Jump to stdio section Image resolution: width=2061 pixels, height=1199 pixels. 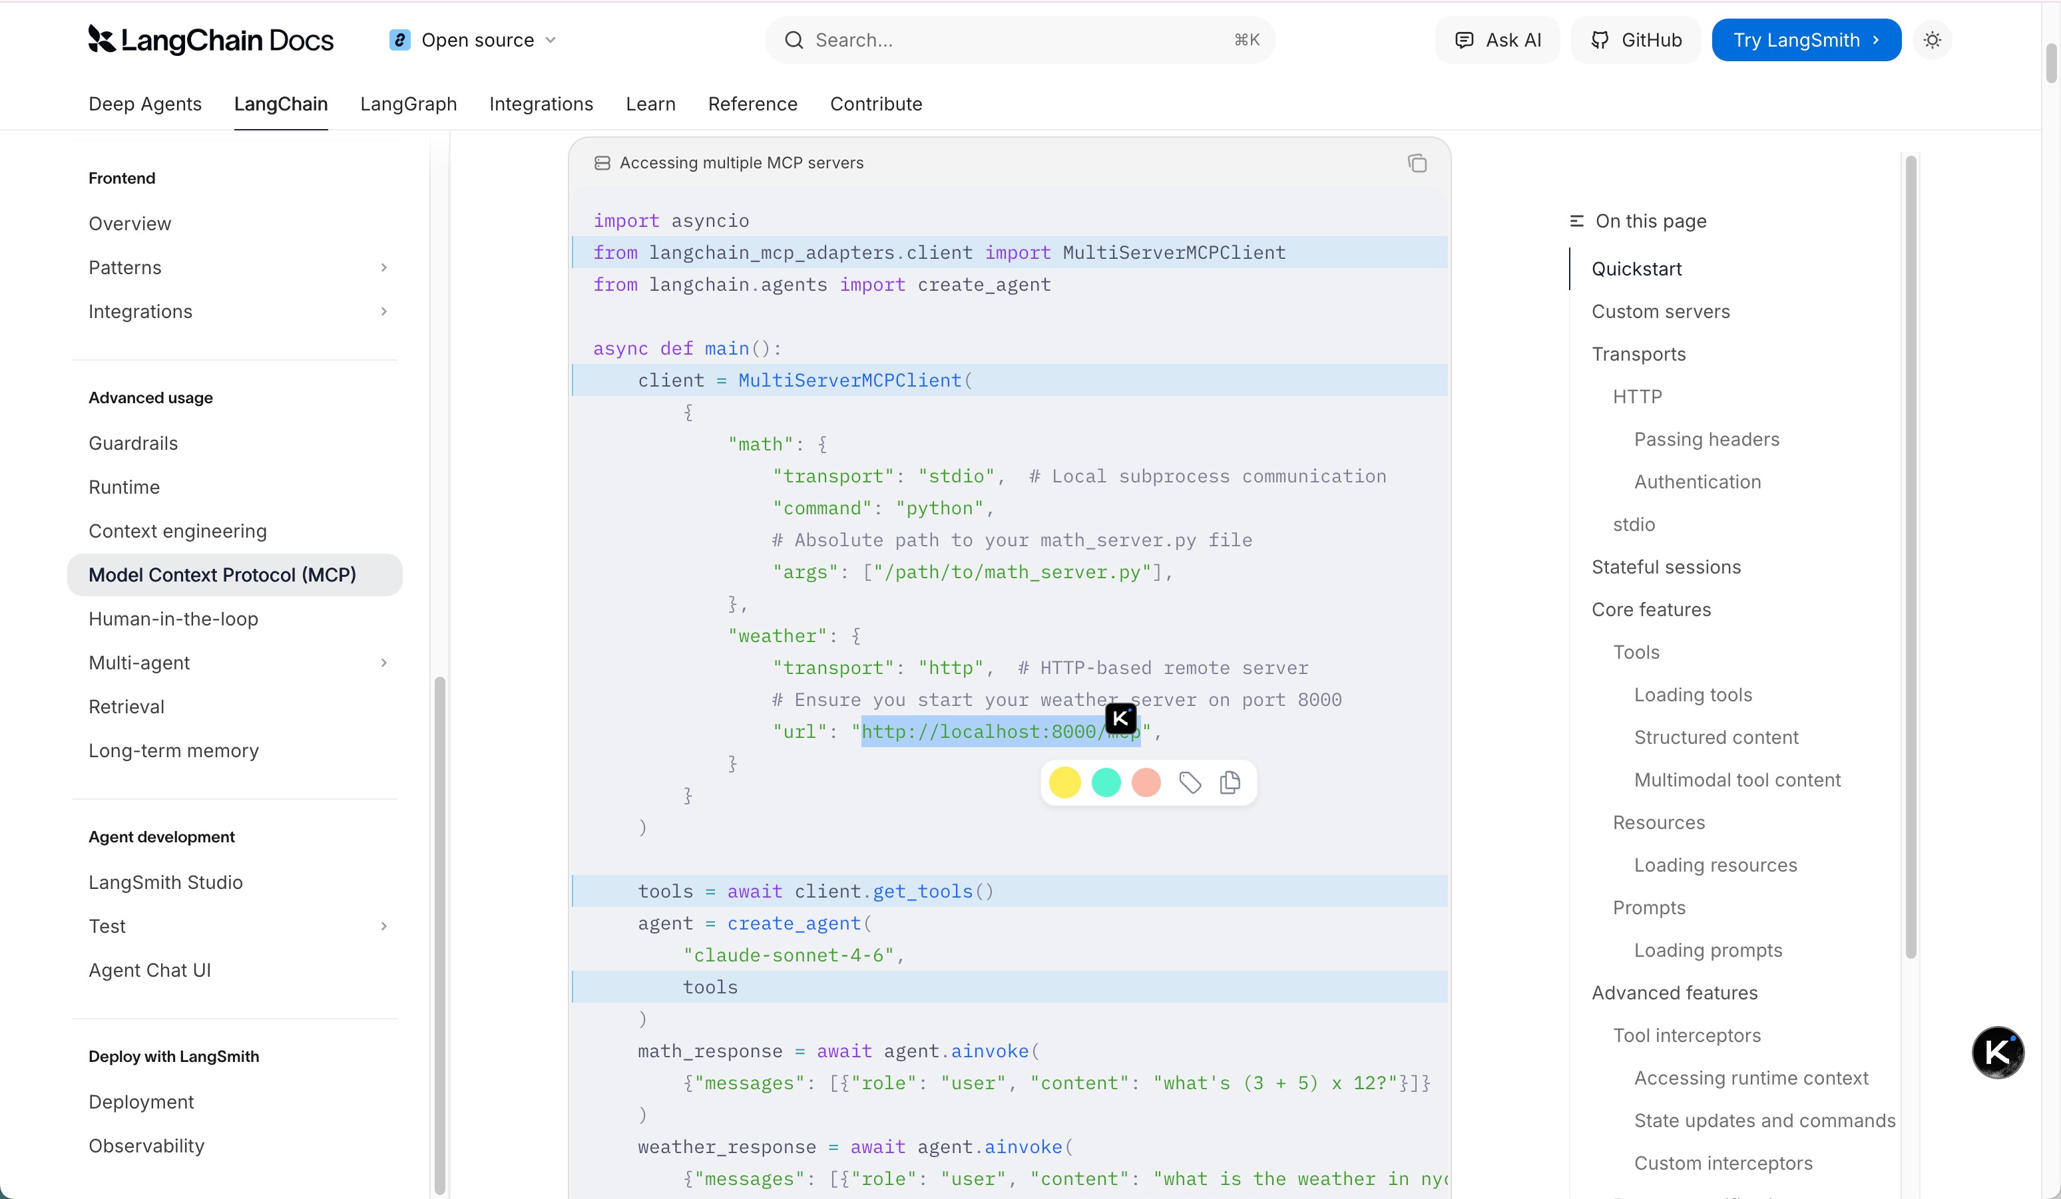tap(1633, 524)
